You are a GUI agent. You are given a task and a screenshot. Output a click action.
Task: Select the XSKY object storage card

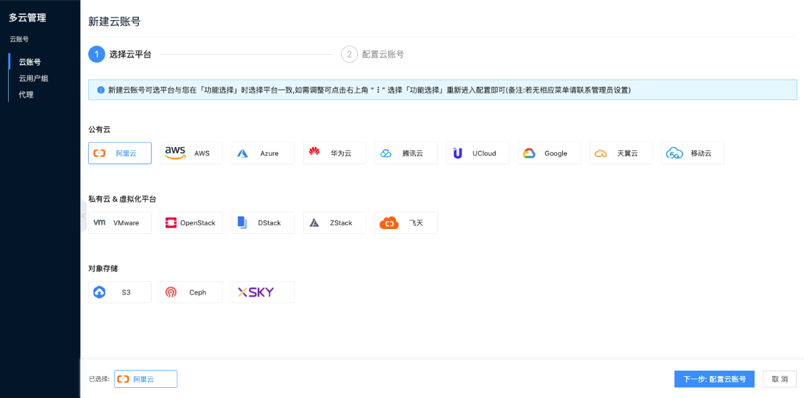(x=263, y=292)
